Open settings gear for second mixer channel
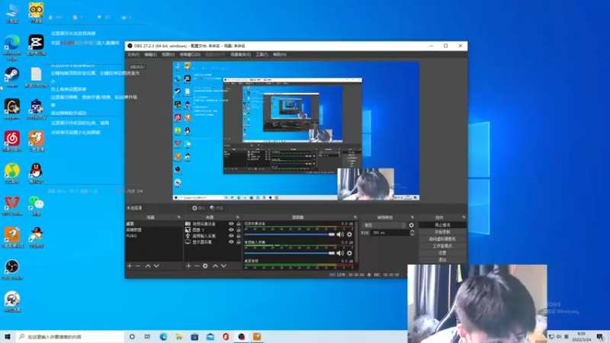 (x=349, y=253)
